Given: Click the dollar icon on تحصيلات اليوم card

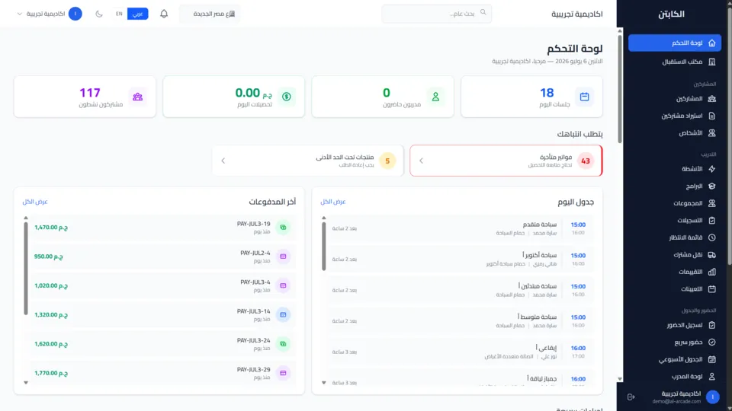Looking at the screenshot, I should point(287,97).
